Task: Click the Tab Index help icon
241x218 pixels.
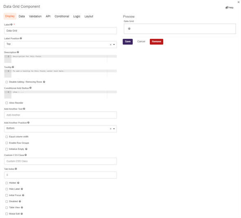Action: tap(16, 169)
